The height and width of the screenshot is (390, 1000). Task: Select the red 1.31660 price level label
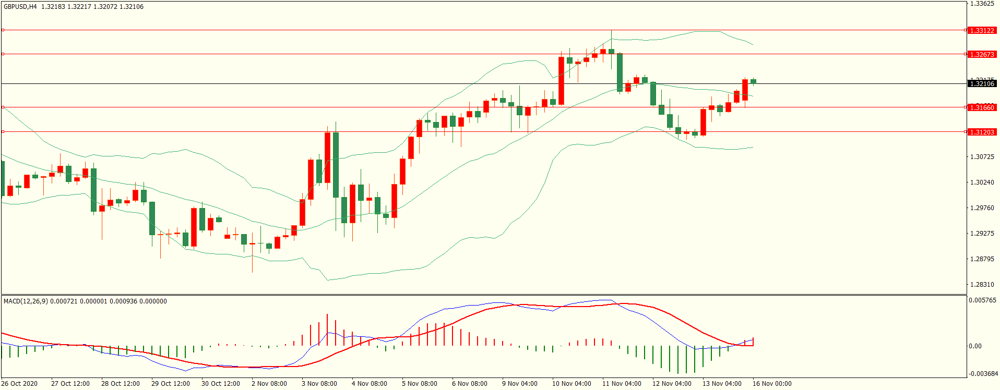click(982, 108)
